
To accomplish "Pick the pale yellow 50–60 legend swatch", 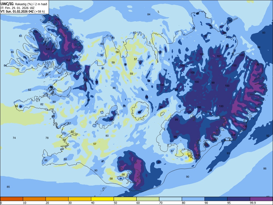I will [x=125, y=199].
